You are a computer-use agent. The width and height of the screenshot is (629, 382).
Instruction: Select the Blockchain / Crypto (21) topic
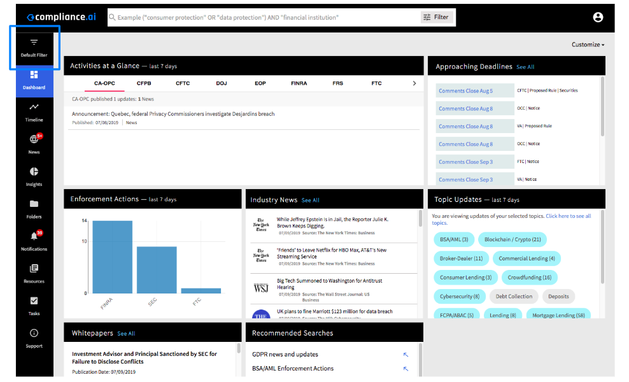coord(512,239)
